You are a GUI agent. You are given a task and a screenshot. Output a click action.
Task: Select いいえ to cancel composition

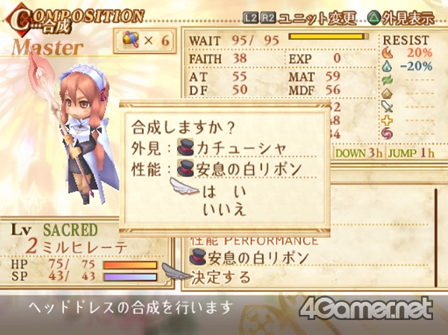click(224, 209)
